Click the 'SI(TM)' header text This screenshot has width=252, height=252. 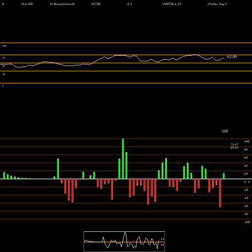coord(96,4)
